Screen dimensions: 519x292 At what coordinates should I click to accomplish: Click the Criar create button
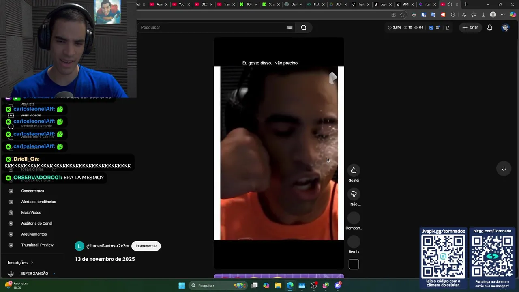tap(470, 28)
